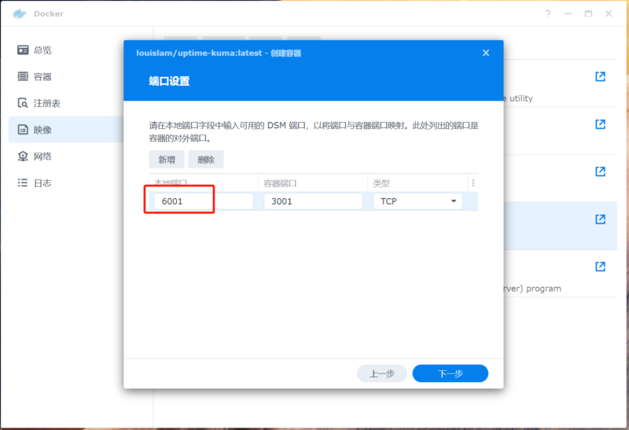Select the 映像 images section
This screenshot has width=629, height=430.
point(66,130)
